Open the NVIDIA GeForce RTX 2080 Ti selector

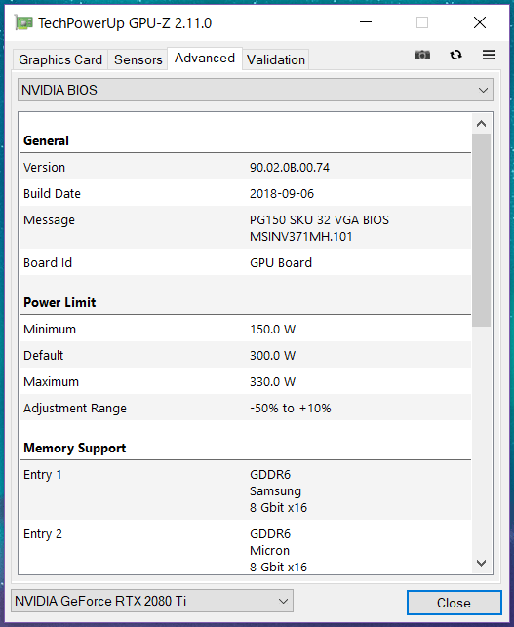point(152,601)
